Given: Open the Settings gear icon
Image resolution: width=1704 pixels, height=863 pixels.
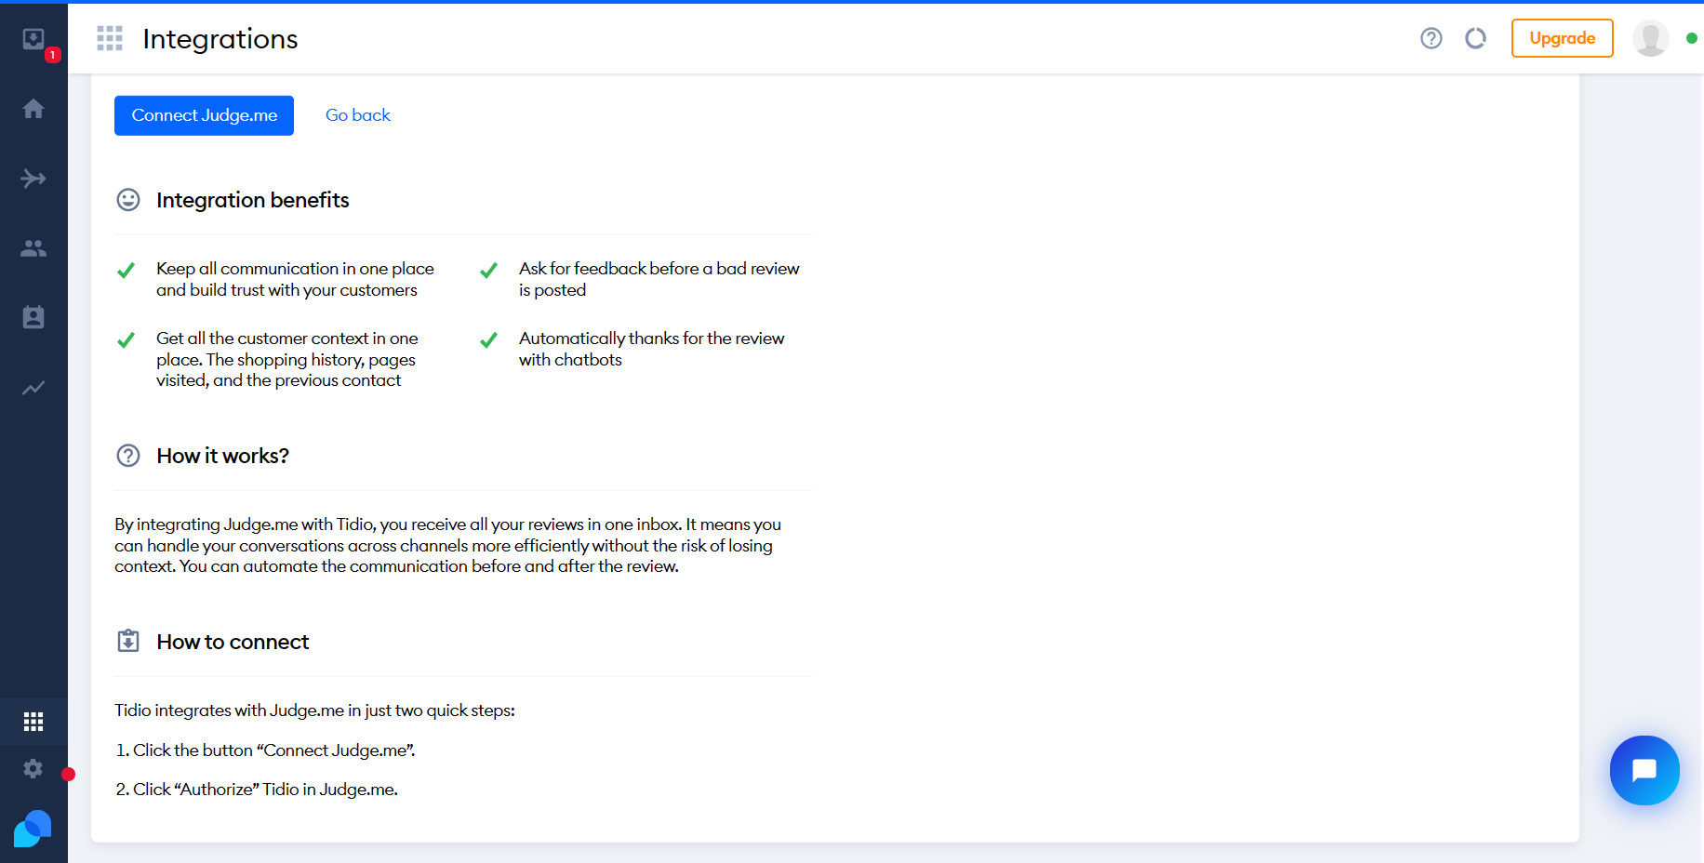Looking at the screenshot, I should [33, 769].
